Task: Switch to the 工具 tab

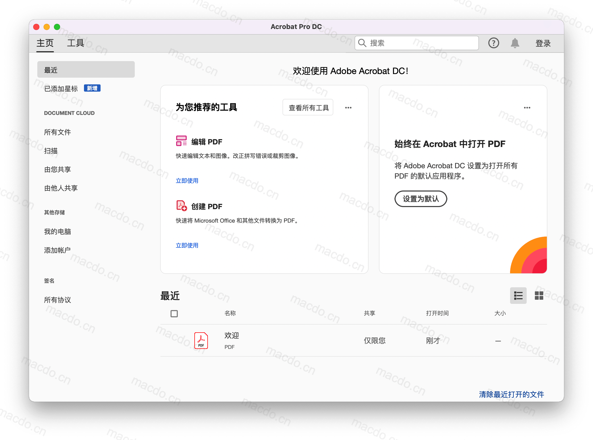Action: [x=75, y=43]
